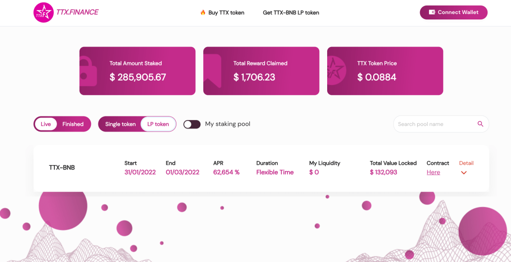Select the LP token tab

pos(158,124)
